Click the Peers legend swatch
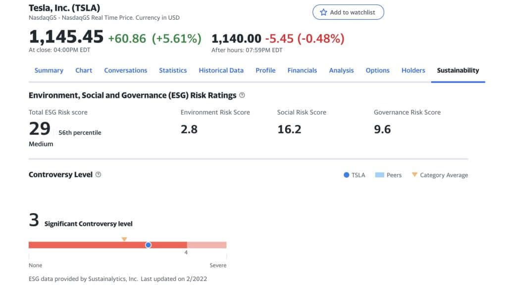 (x=380, y=175)
